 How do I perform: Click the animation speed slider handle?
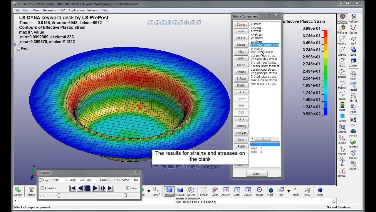tap(59, 196)
